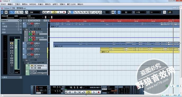Image resolution: width=182 pixels, height=97 pixels.
Task: Open the 均衡器 inspector section
Action: pyautogui.click(x=11, y=26)
